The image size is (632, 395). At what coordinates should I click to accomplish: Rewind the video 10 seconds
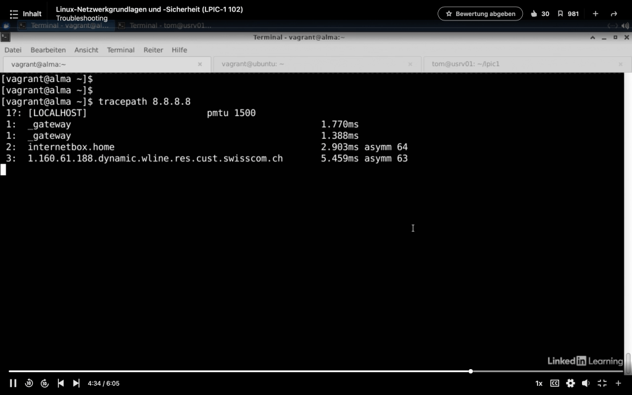click(29, 383)
